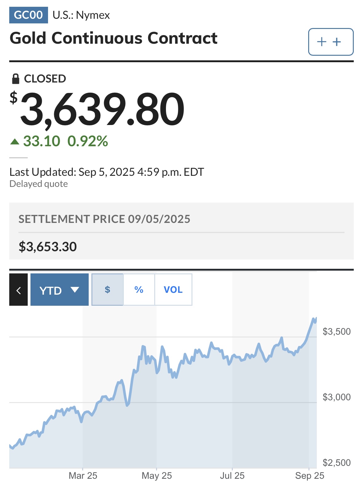This screenshot has width=363, height=488.
Task: Click the latest peak on chart line
Action: click(x=314, y=319)
